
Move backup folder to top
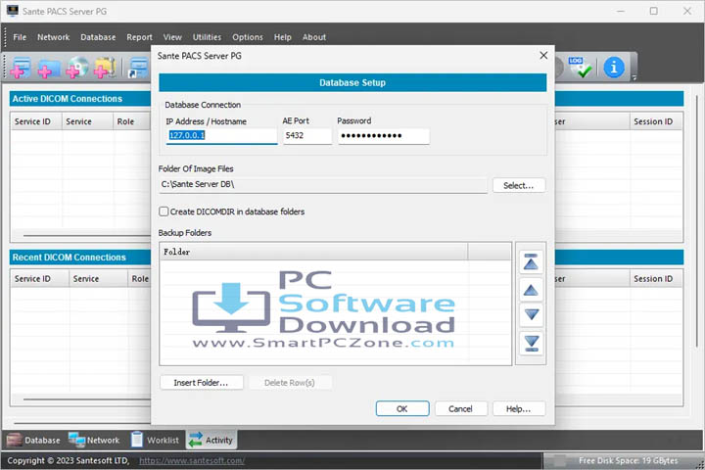[x=531, y=261]
